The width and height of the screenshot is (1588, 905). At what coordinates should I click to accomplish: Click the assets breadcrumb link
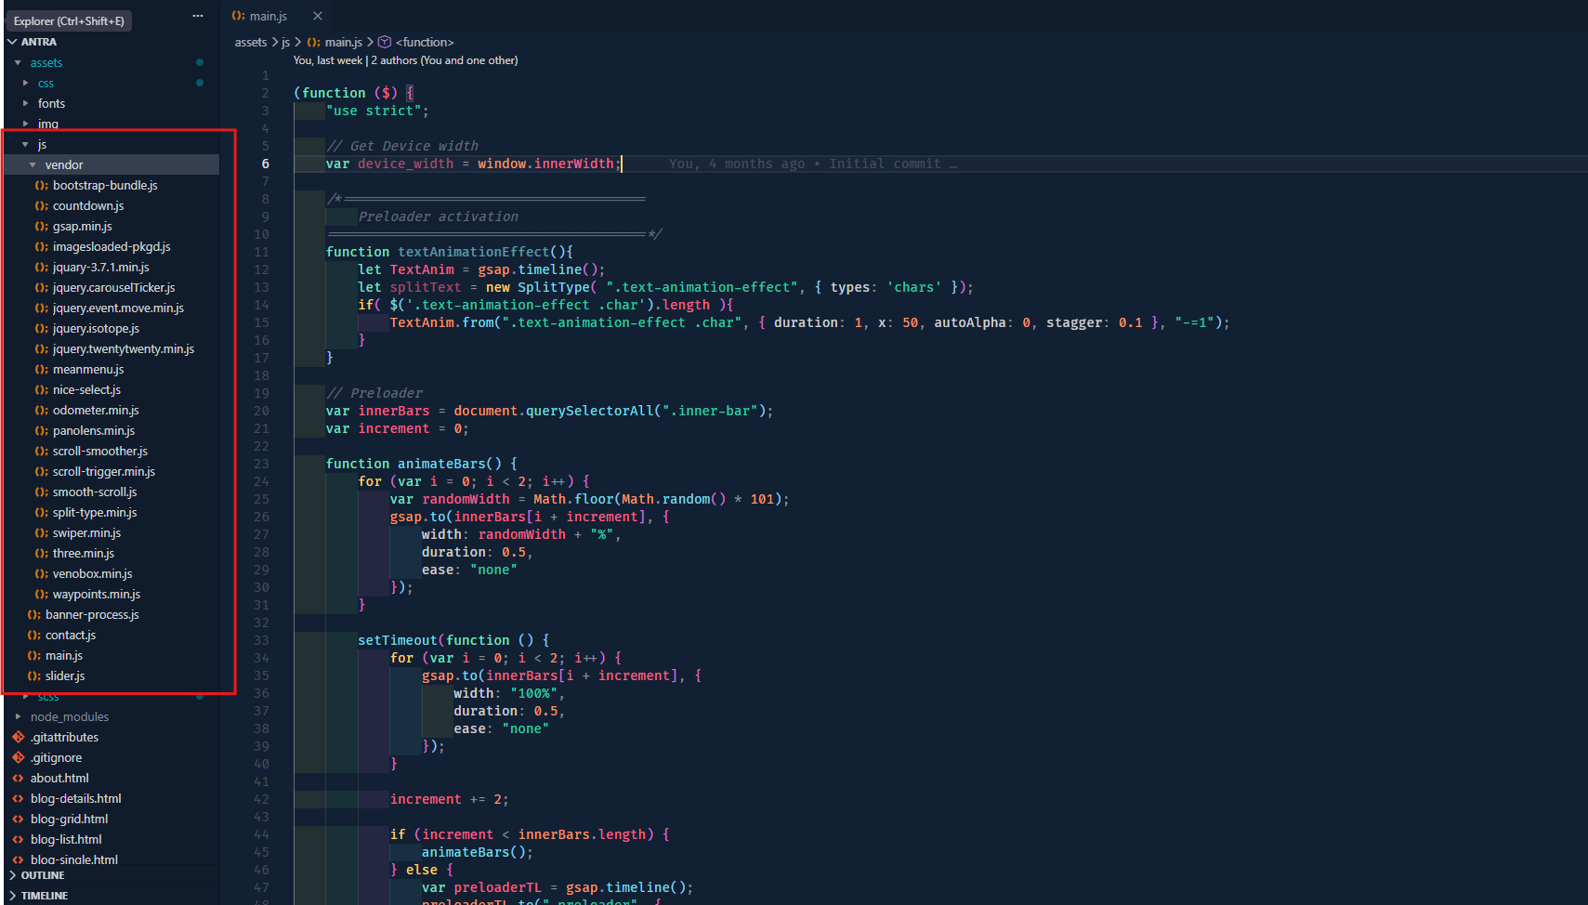(250, 42)
